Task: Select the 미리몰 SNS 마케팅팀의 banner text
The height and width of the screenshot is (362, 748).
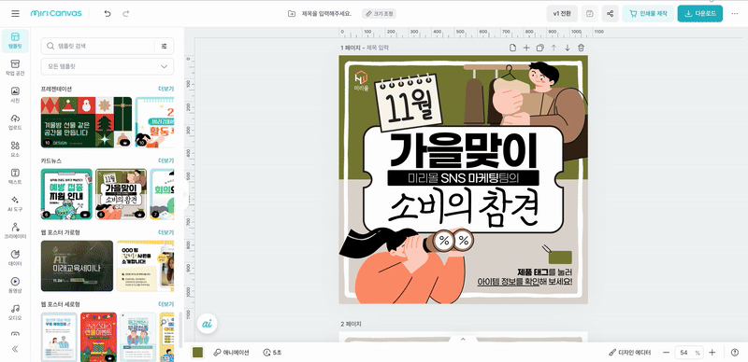Action: pyautogui.click(x=463, y=178)
